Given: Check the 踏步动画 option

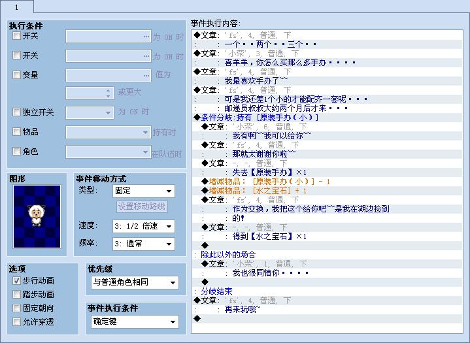Looking at the screenshot, I should [16, 295].
